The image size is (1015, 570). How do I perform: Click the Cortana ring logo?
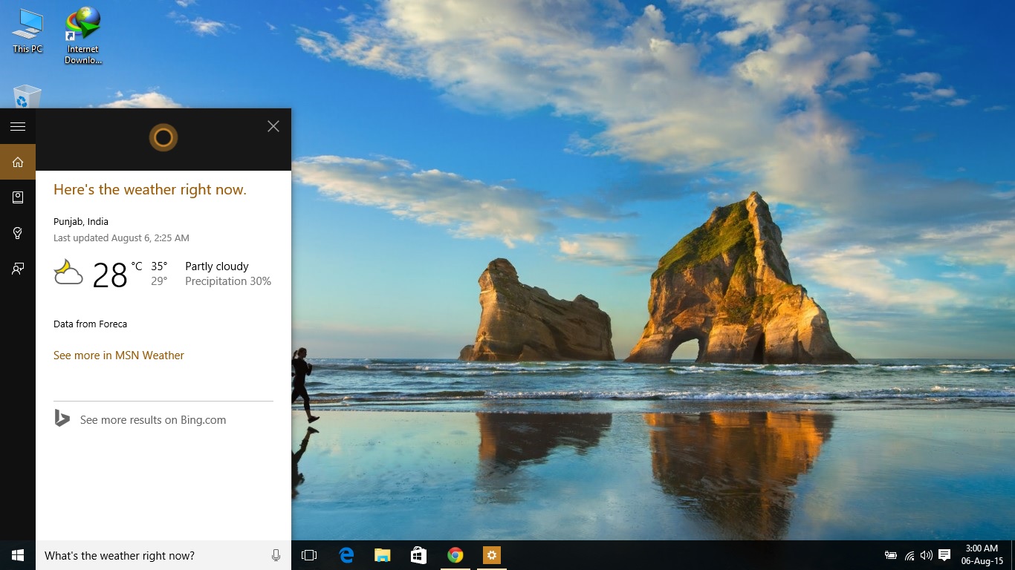pos(163,137)
